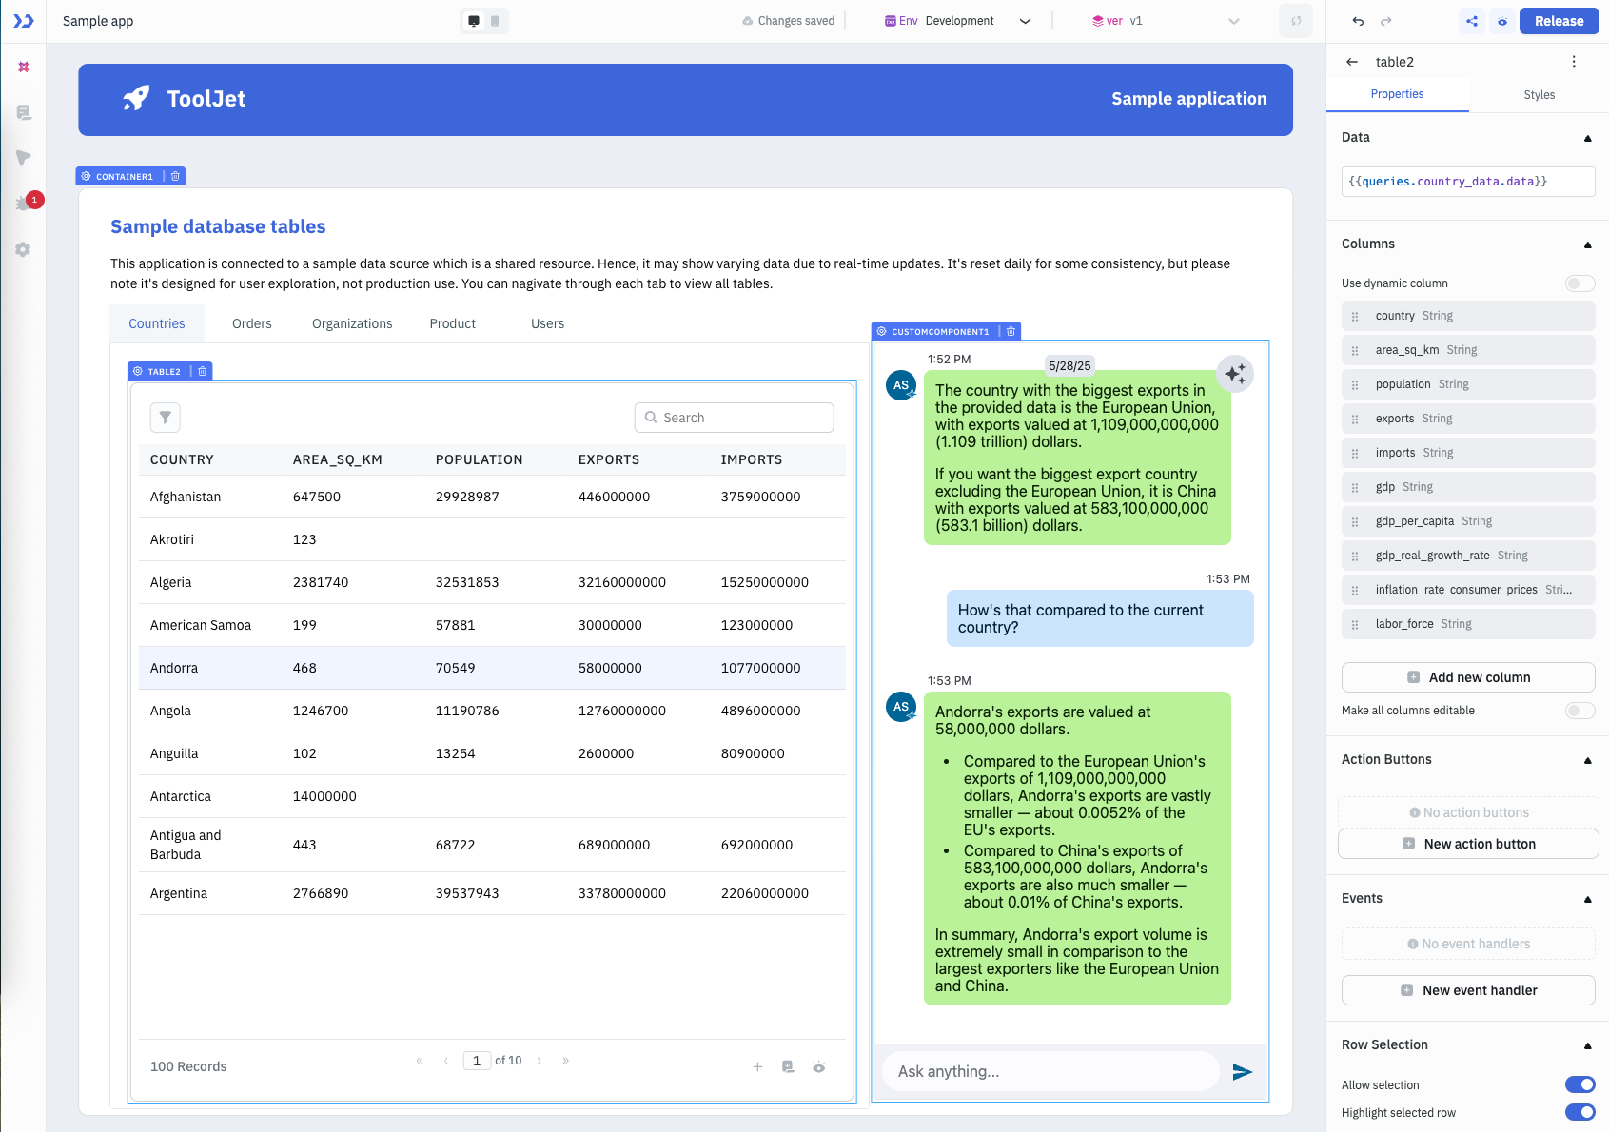Switch to the Organizations tab

click(x=351, y=323)
